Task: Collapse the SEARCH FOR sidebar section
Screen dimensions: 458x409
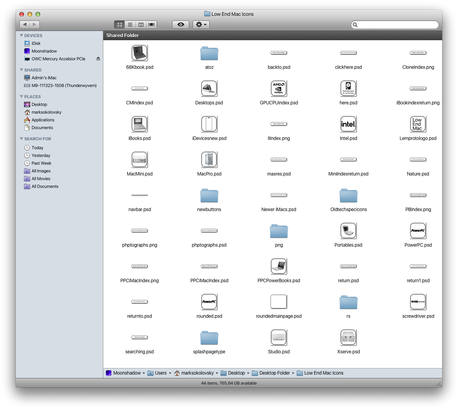Action: [x=22, y=139]
